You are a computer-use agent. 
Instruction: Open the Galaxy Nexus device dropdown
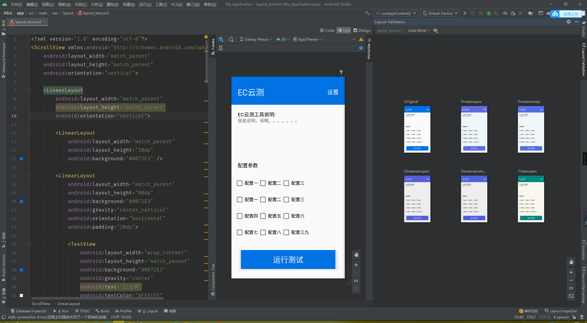[x=256, y=39]
